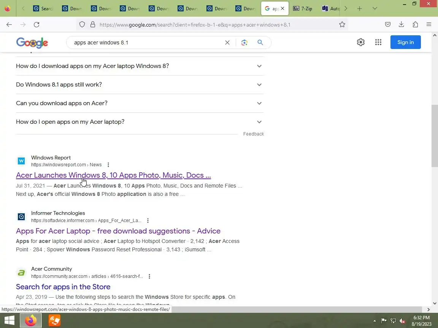Open the Google apps grid
Image resolution: width=438 pixels, height=328 pixels.
pos(378,42)
